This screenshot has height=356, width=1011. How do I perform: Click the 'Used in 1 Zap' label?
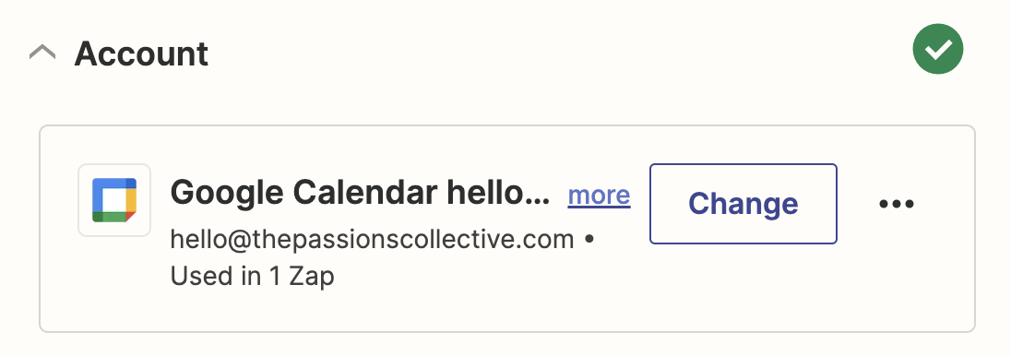[x=252, y=276]
